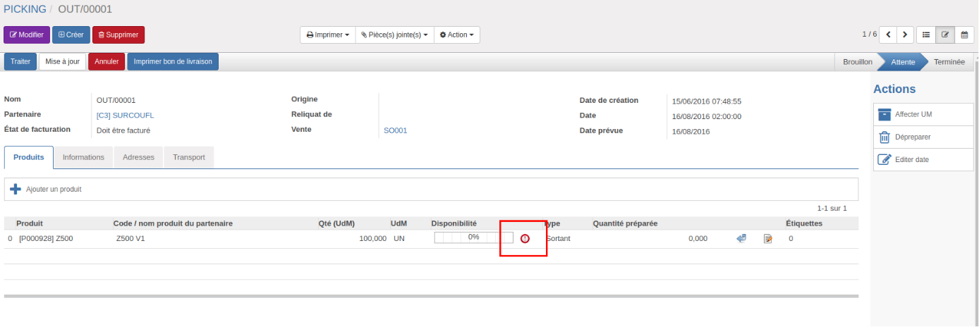Screen dimensions: 979x327
Task: Click Doit être facturé value
Action: [123, 130]
